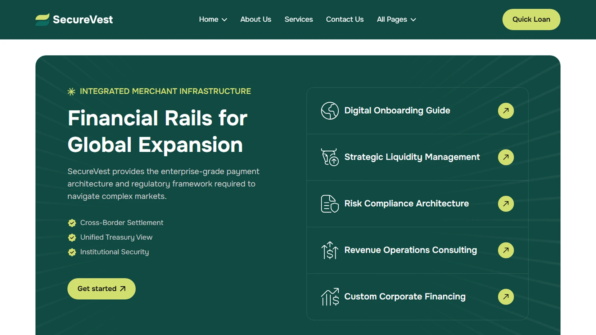596x335 pixels.
Task: Click the chart dollar icon for Custom Corporate Financing
Action: (330, 297)
